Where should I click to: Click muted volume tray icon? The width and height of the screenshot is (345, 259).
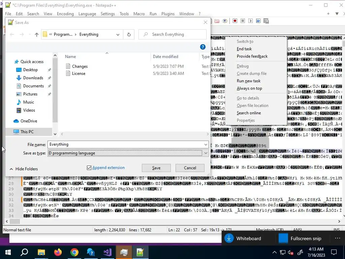(x=291, y=252)
